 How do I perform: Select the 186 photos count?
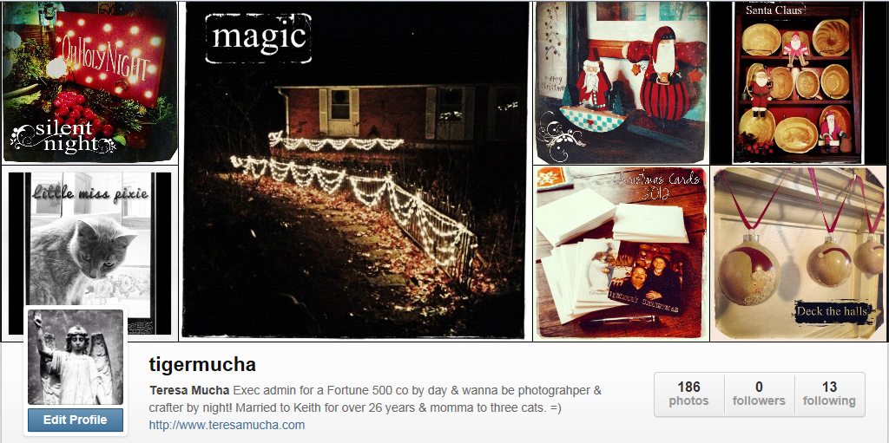[x=688, y=394]
